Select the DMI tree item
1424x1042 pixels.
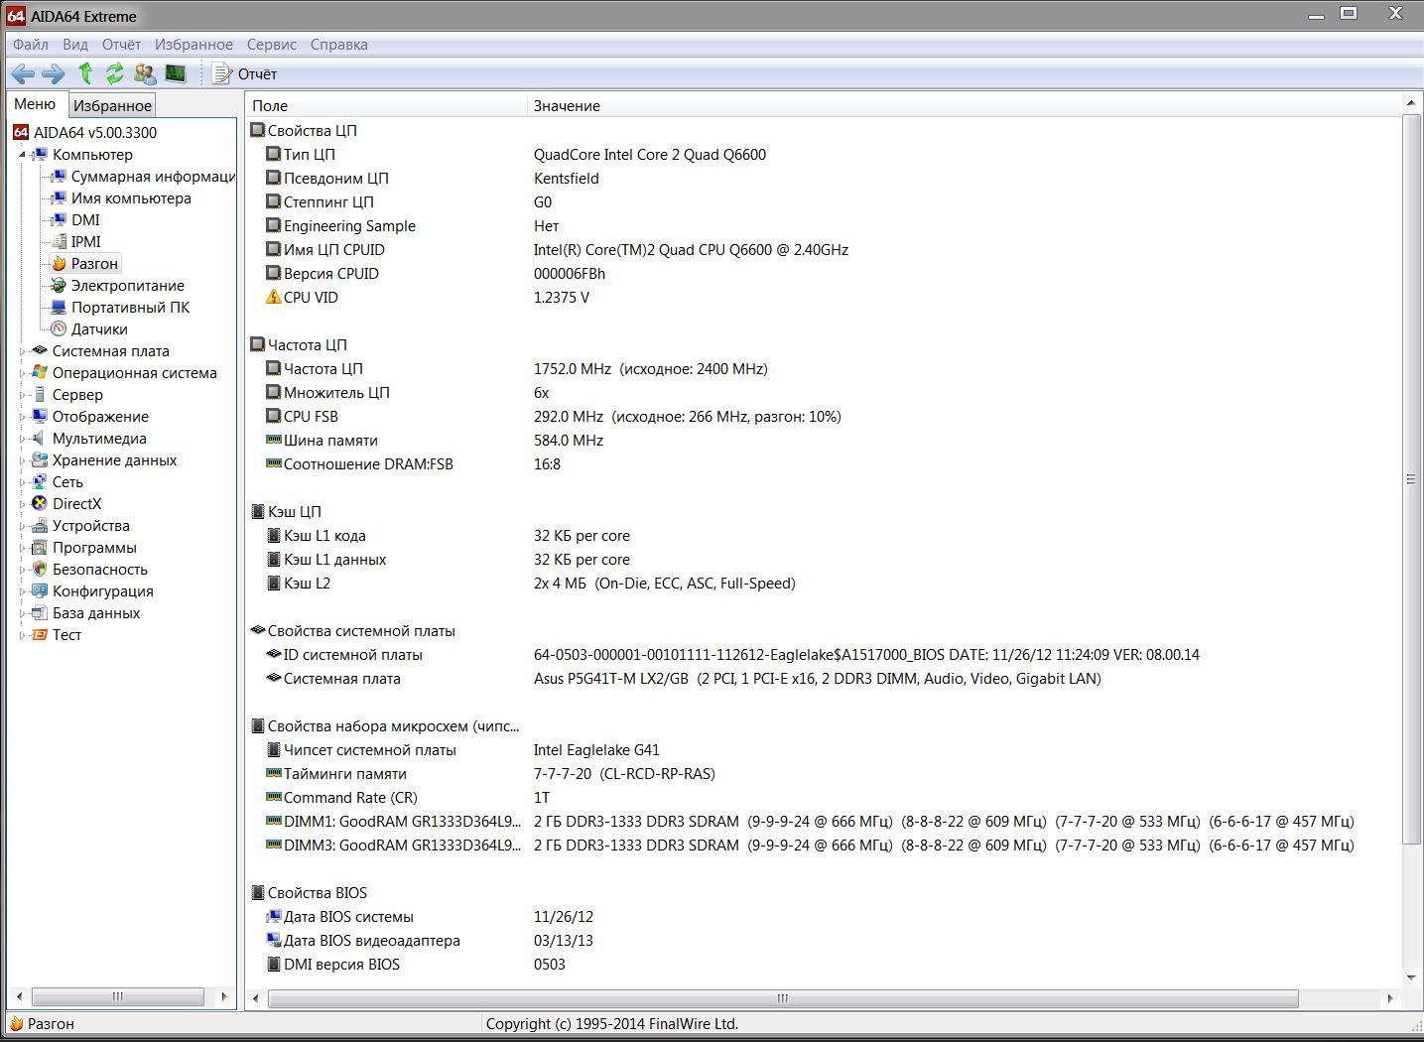(x=85, y=219)
